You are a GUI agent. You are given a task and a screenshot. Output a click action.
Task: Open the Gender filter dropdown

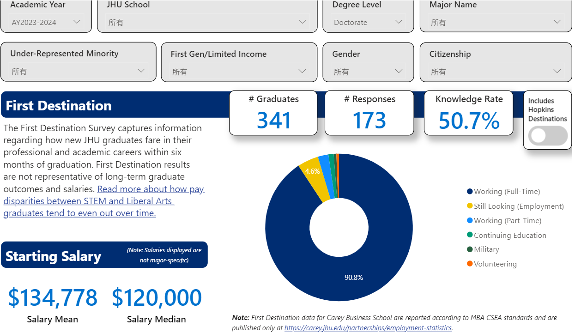pyautogui.click(x=368, y=72)
